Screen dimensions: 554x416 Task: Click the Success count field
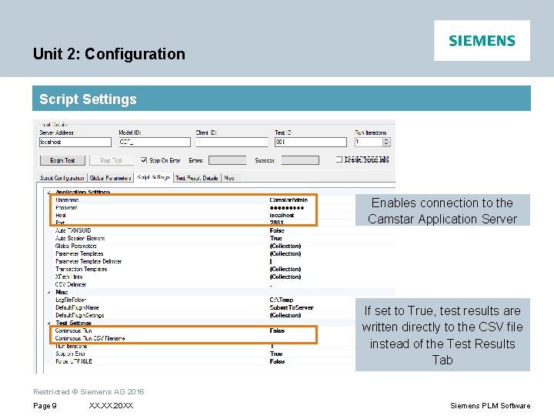point(300,160)
